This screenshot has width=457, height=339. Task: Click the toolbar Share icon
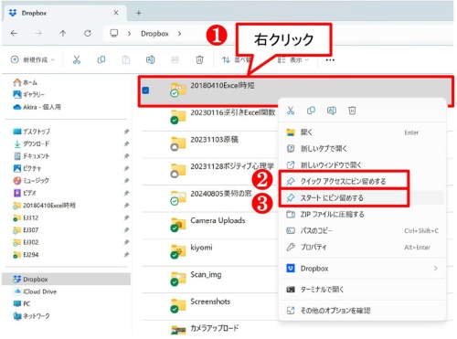click(x=175, y=59)
